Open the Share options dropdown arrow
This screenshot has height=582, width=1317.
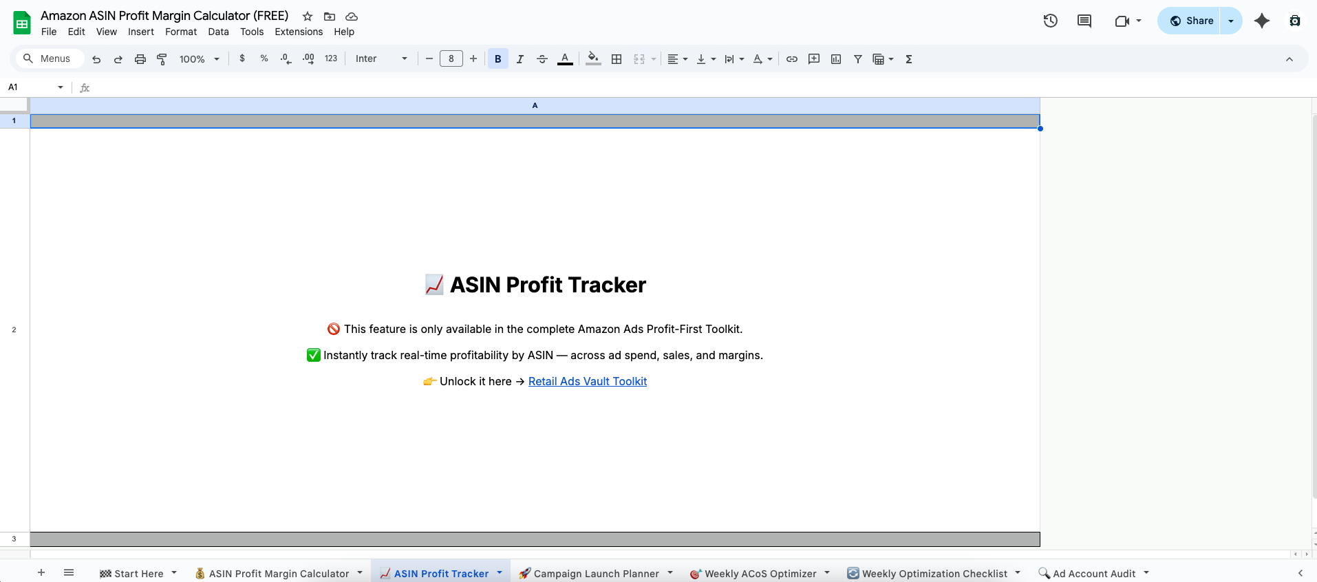tap(1231, 21)
